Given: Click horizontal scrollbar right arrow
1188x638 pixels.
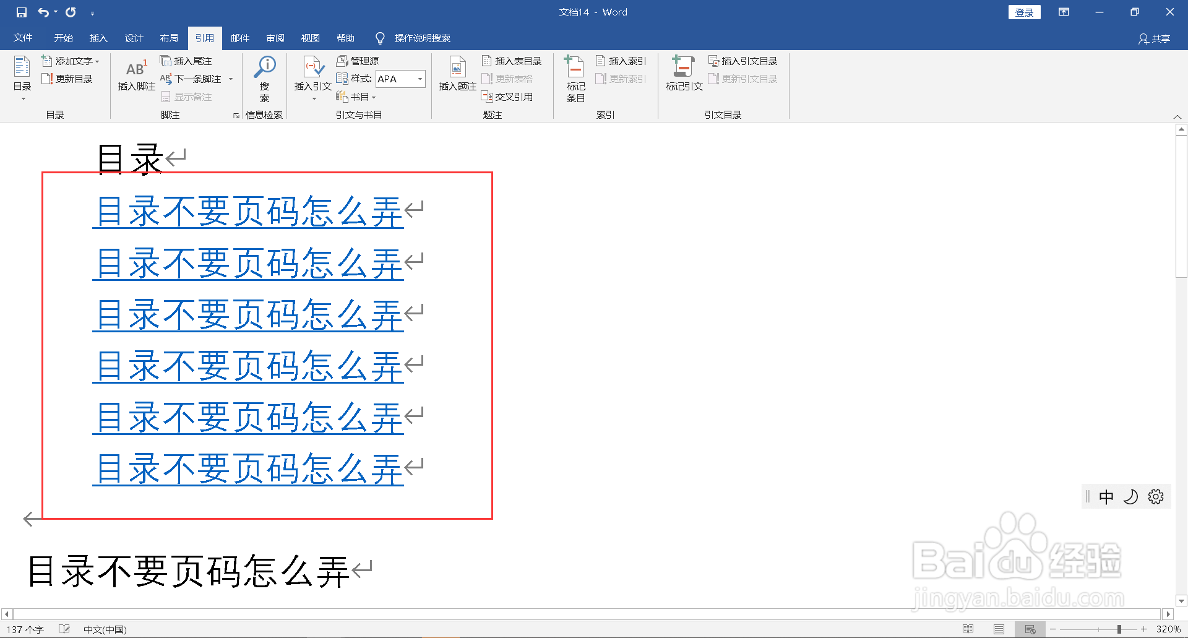Looking at the screenshot, I should point(1168,614).
